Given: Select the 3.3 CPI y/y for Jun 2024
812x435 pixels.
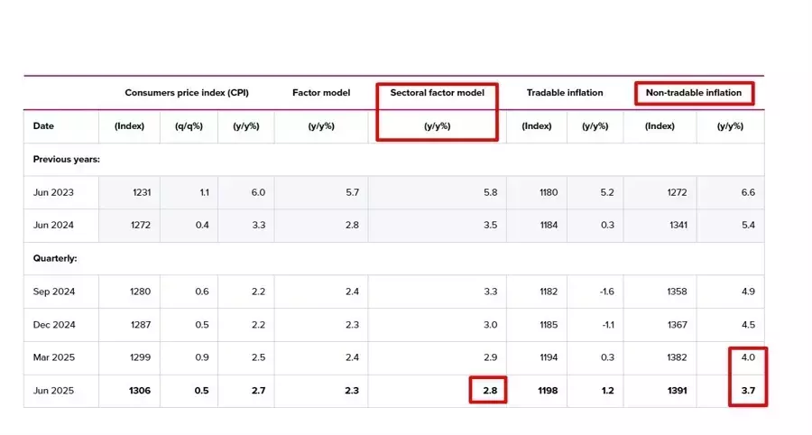Looking at the screenshot, I should tap(258, 225).
